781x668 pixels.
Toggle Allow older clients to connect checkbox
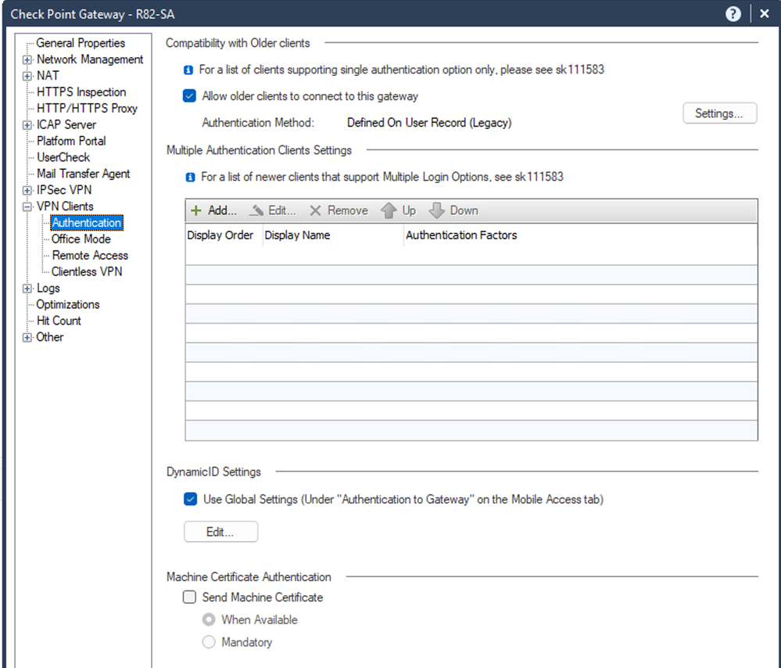pyautogui.click(x=189, y=95)
